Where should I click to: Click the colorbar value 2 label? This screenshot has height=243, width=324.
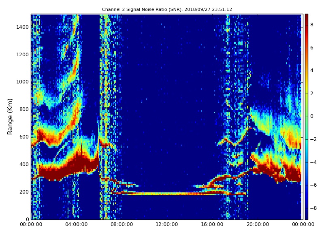pos(312,94)
